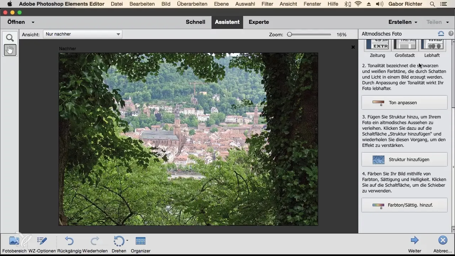Expand the Erstellen menu

[403, 22]
